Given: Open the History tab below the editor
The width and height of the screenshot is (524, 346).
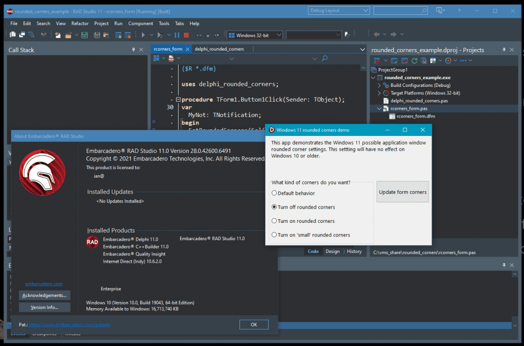Looking at the screenshot, I should pos(354,251).
